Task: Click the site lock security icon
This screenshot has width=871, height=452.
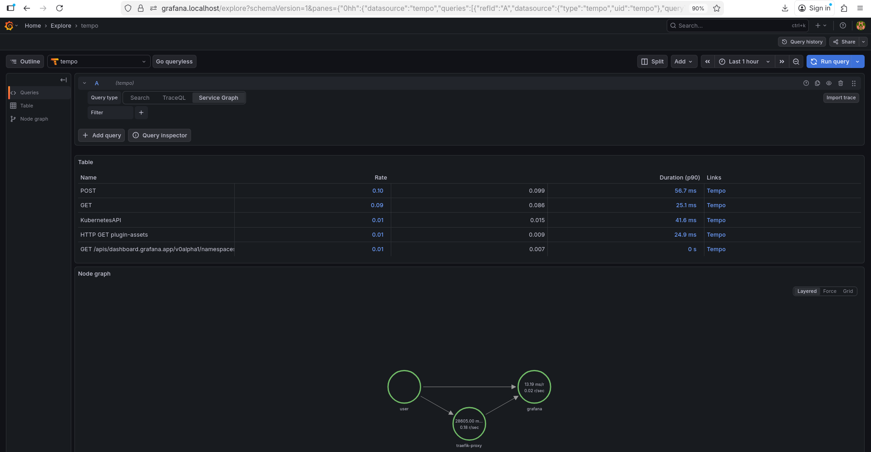Action: pyautogui.click(x=141, y=8)
